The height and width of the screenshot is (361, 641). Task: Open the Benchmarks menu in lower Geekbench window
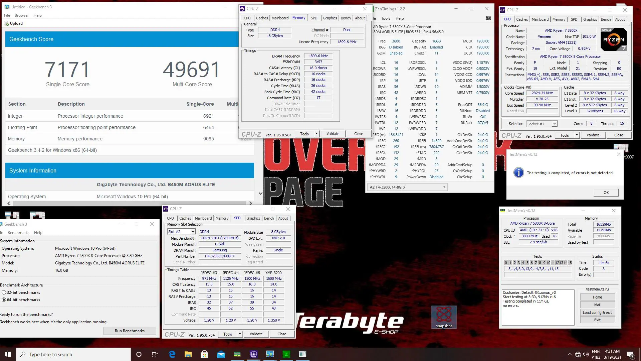click(x=18, y=233)
